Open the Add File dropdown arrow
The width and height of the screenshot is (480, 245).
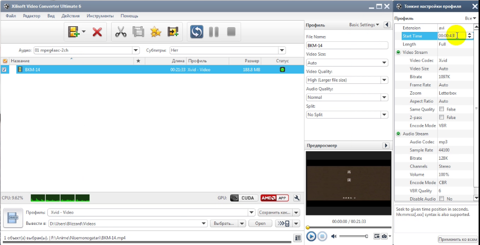point(83,31)
